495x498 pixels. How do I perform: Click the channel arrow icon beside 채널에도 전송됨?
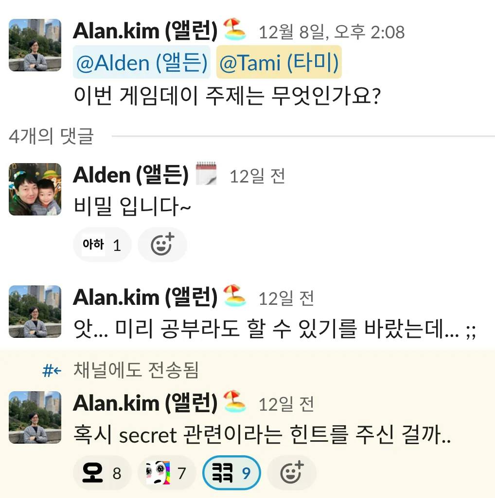click(52, 370)
